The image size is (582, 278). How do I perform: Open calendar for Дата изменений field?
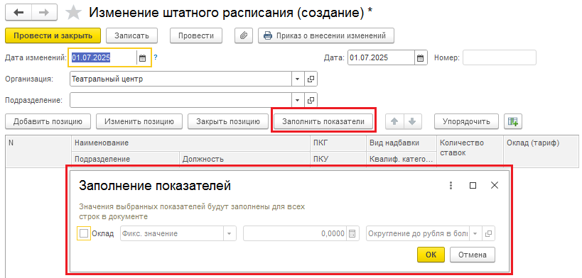143,58
